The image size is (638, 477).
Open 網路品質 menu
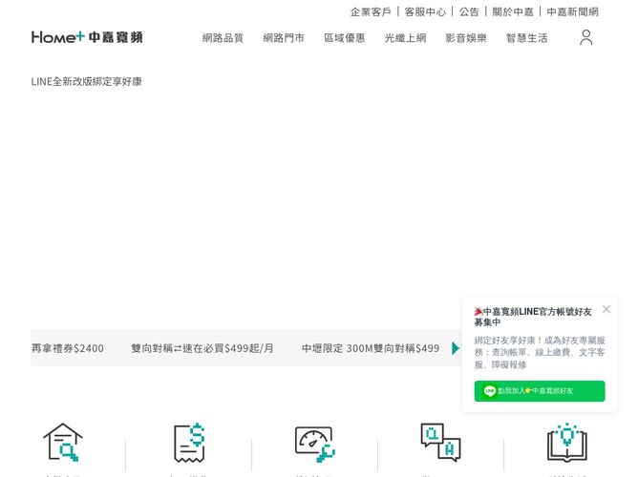[x=223, y=38]
